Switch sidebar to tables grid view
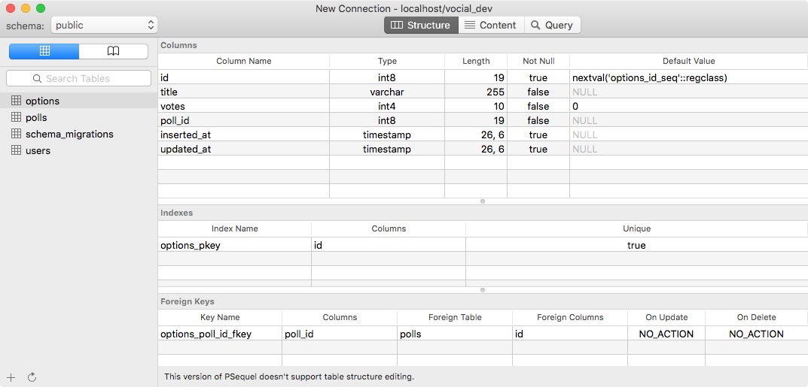The height and width of the screenshot is (387, 808). tap(44, 51)
